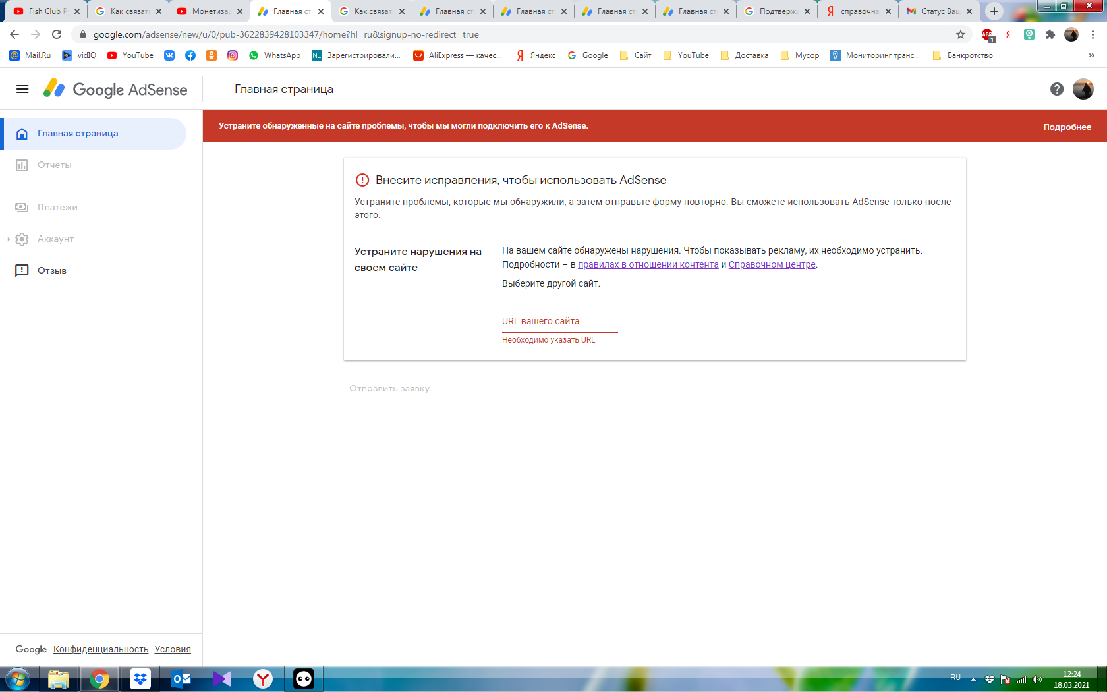Open the VK bookmark icon
The height and width of the screenshot is (692, 1107).
(169, 55)
